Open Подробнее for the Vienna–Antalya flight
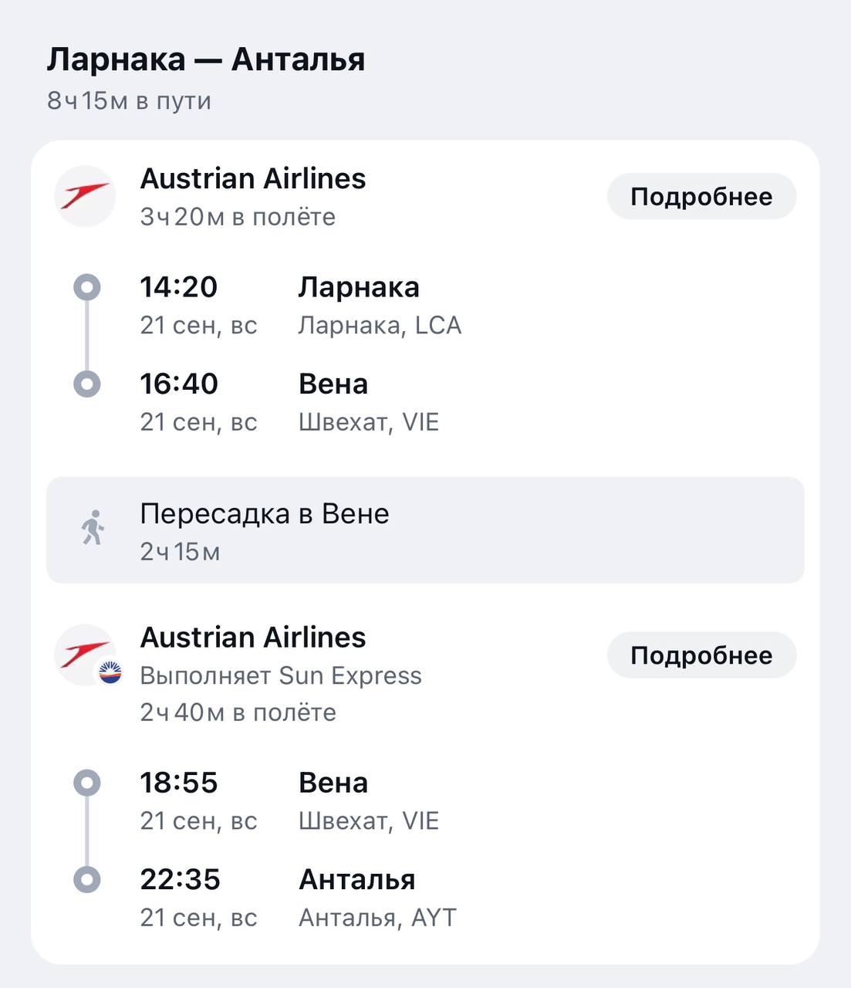Screen dimensions: 851x988 [701, 655]
